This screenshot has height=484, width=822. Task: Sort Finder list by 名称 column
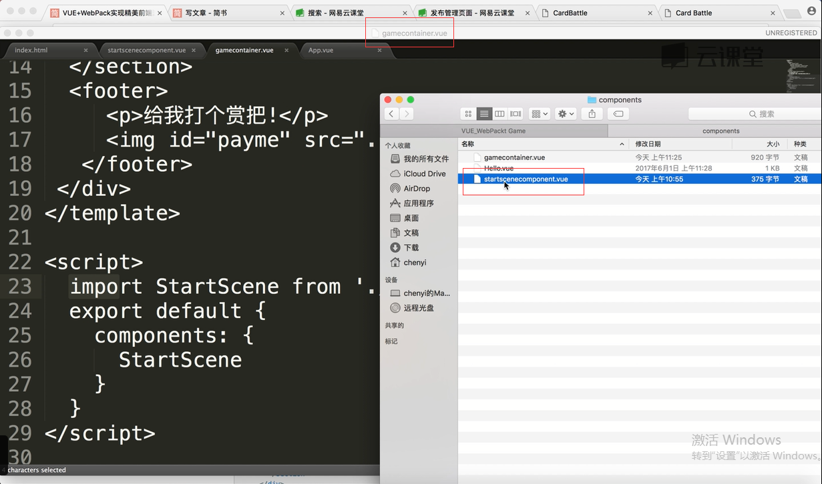[x=544, y=144]
